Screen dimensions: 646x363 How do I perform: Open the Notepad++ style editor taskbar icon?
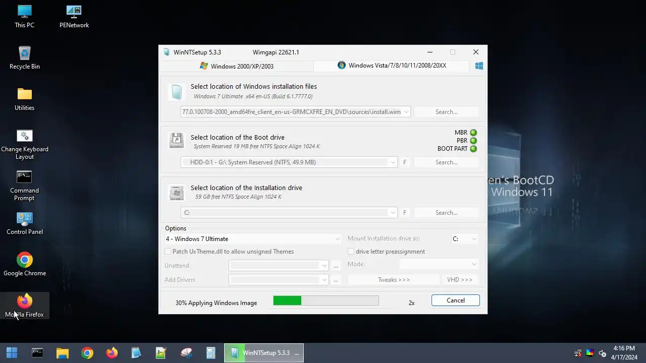[x=161, y=353]
